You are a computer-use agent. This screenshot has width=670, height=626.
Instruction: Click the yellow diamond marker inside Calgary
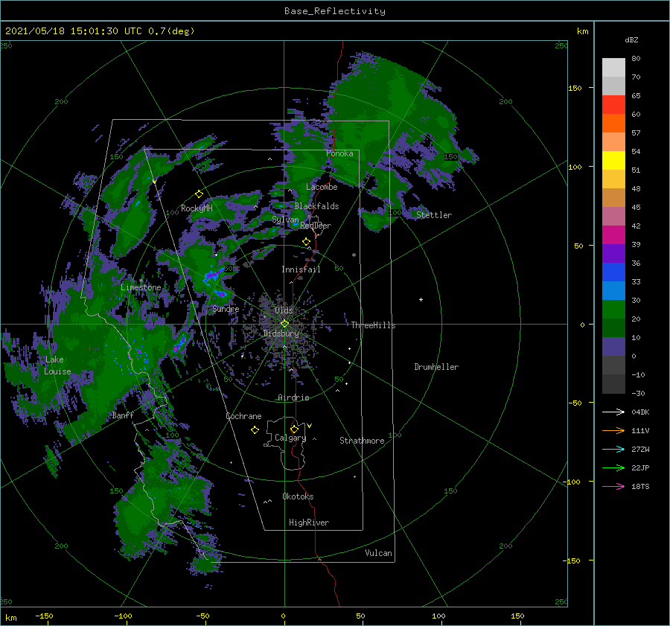click(294, 429)
